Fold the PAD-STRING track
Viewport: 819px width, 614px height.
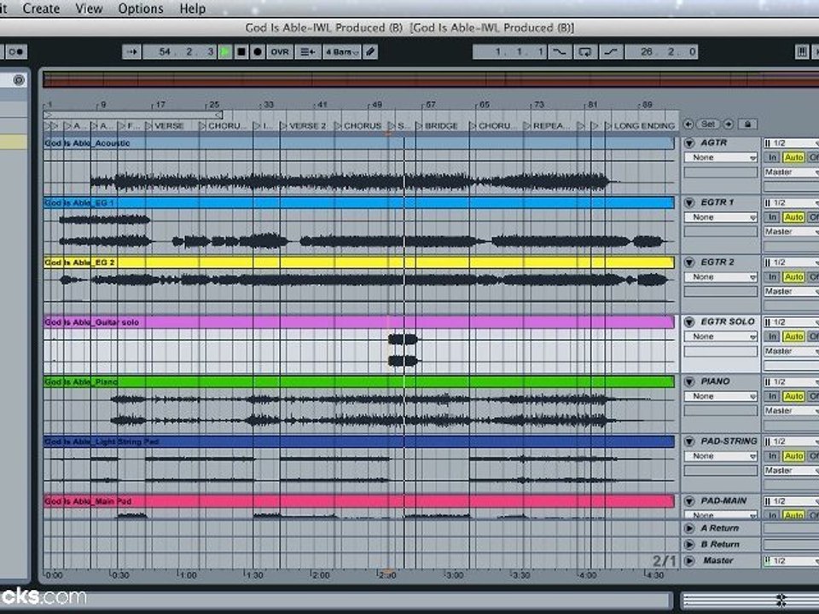[x=689, y=442]
